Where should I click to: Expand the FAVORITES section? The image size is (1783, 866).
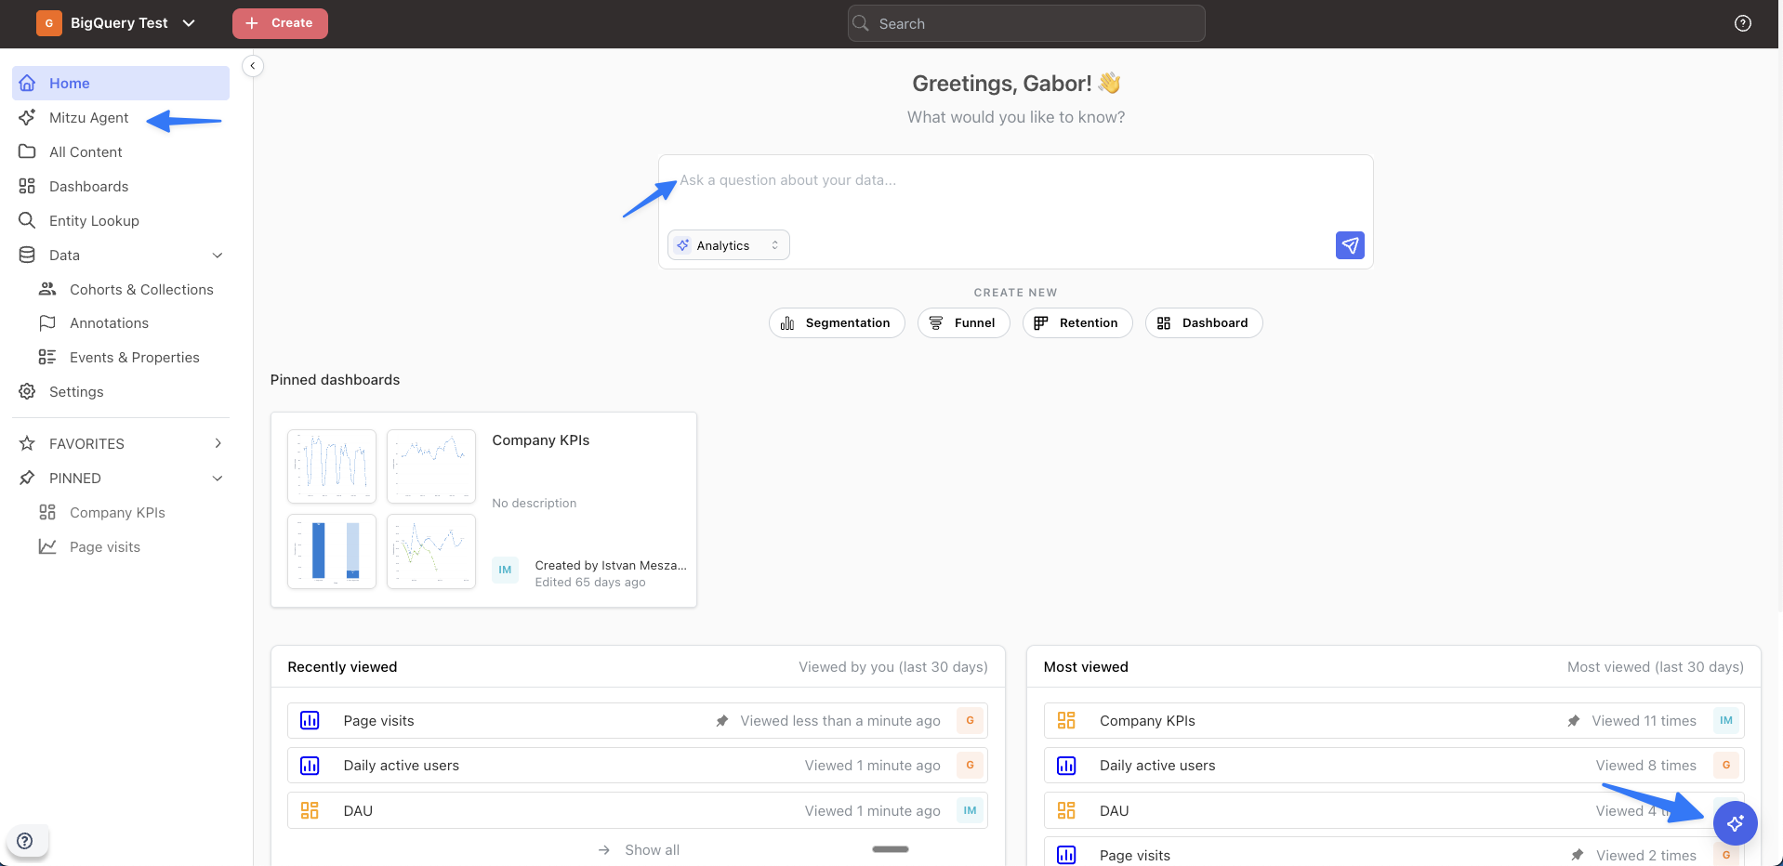(x=218, y=444)
